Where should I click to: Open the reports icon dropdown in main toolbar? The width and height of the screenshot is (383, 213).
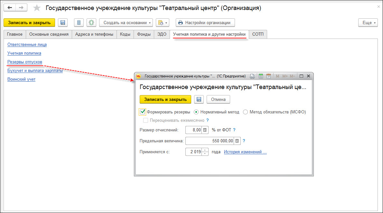click(163, 23)
